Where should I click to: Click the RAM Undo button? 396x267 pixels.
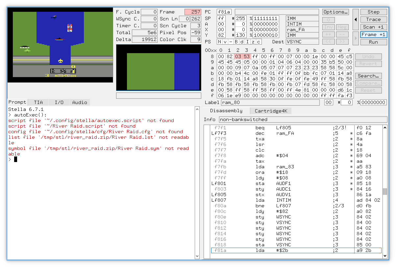tap(368, 56)
